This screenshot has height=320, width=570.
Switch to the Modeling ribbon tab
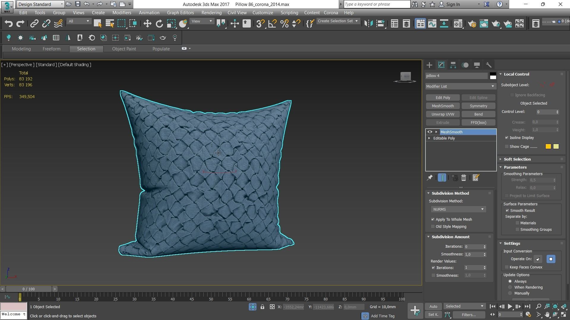tap(21, 49)
